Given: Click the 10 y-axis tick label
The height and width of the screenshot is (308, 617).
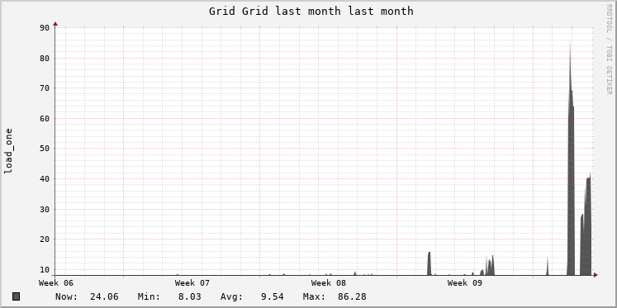Looking at the screenshot, I should coord(45,269).
